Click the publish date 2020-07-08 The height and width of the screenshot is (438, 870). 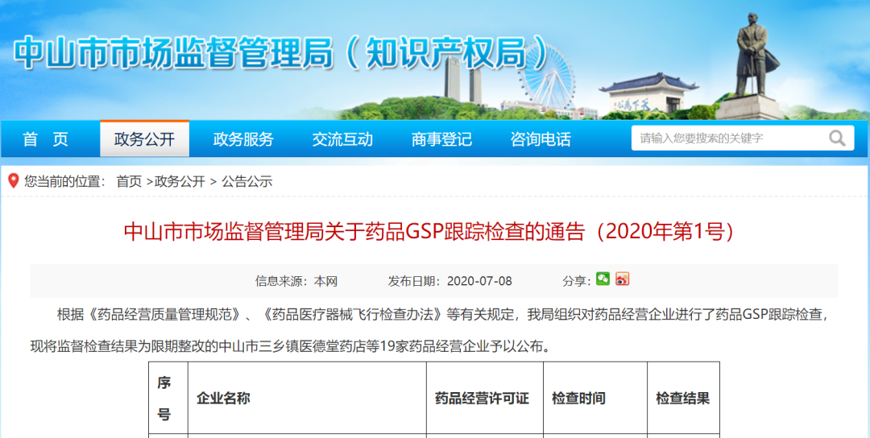tap(479, 281)
